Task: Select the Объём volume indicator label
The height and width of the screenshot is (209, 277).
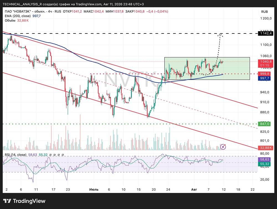Action: (10, 20)
